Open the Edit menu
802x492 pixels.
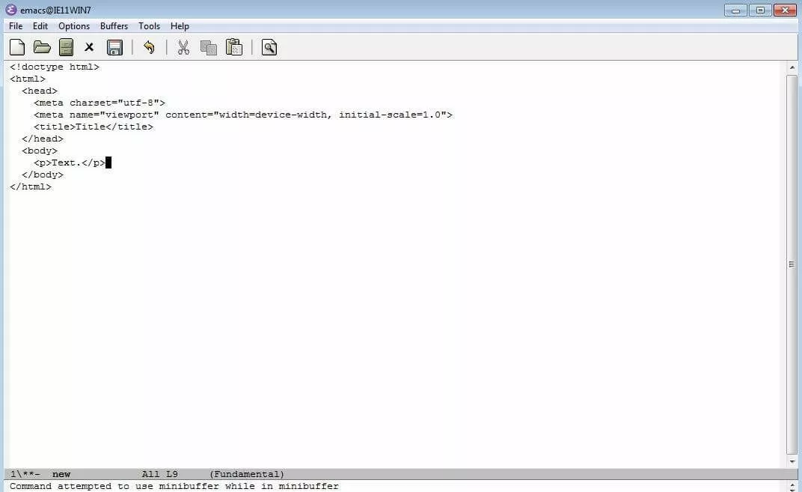tap(40, 26)
